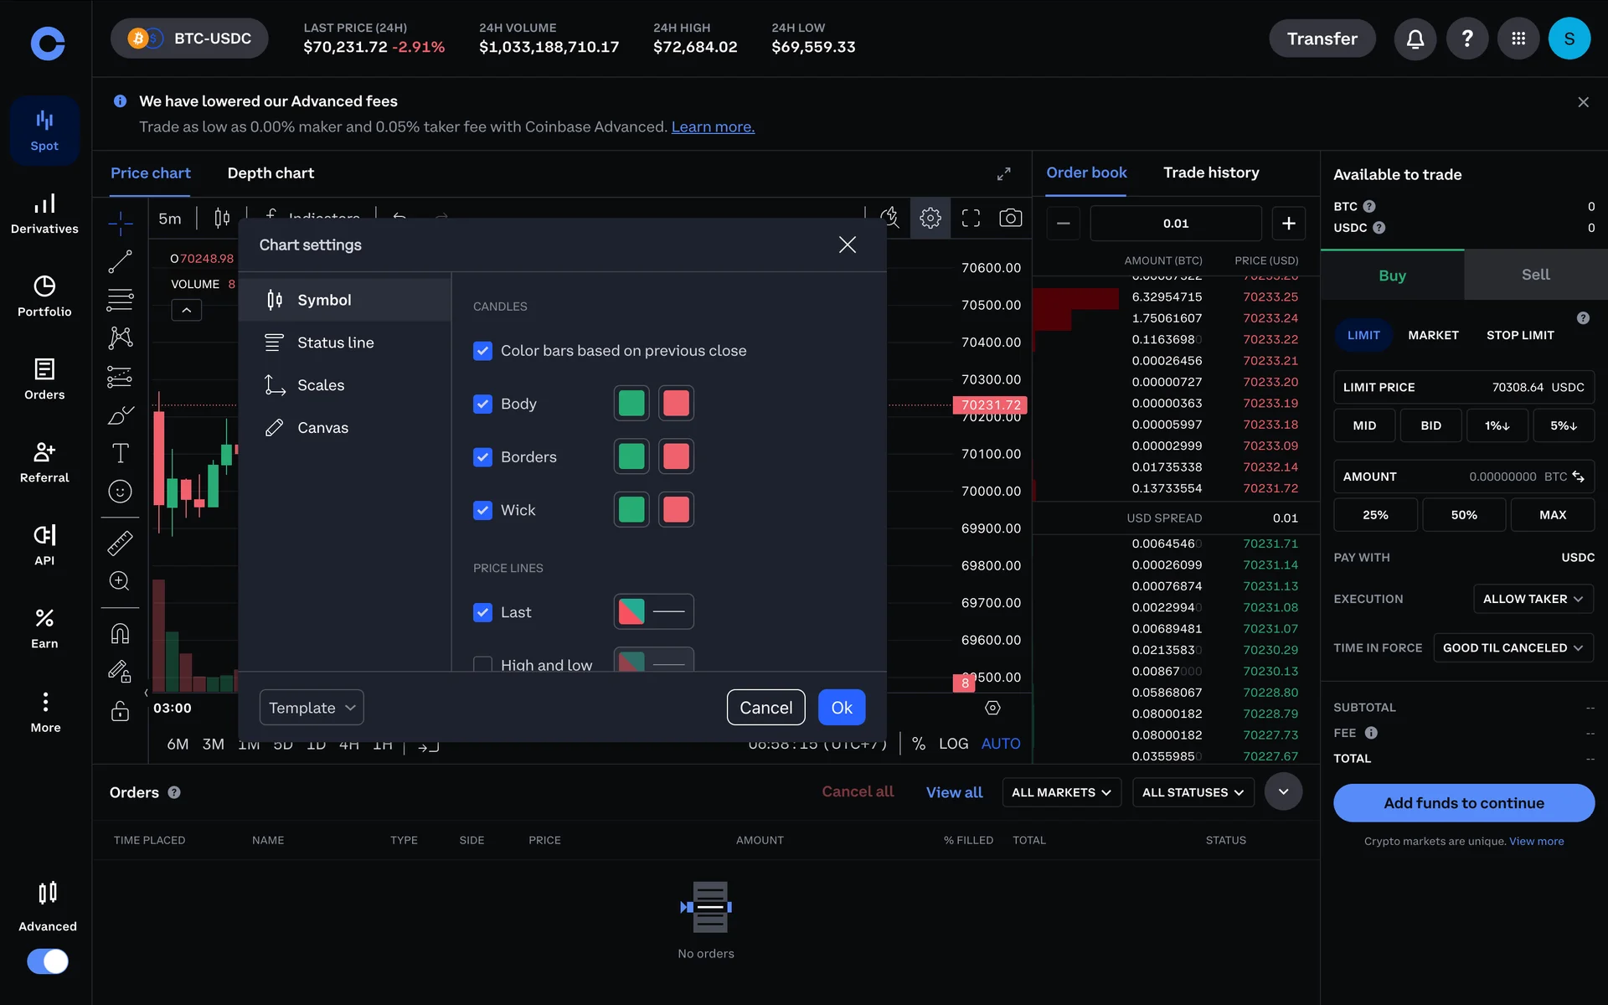Open the chart snapshot camera icon
This screenshot has height=1005, width=1608.
1010,219
